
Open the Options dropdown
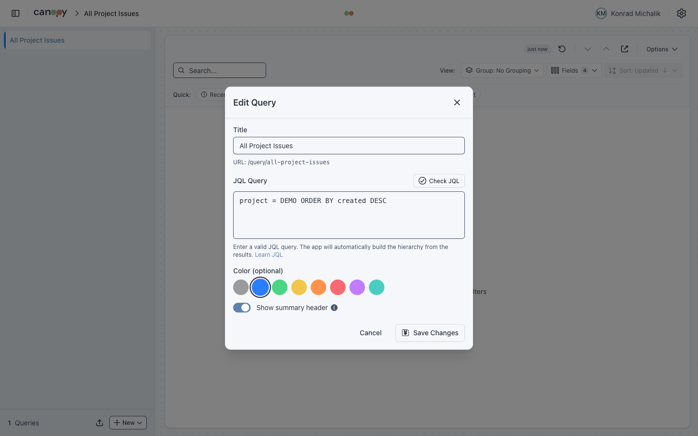661,49
